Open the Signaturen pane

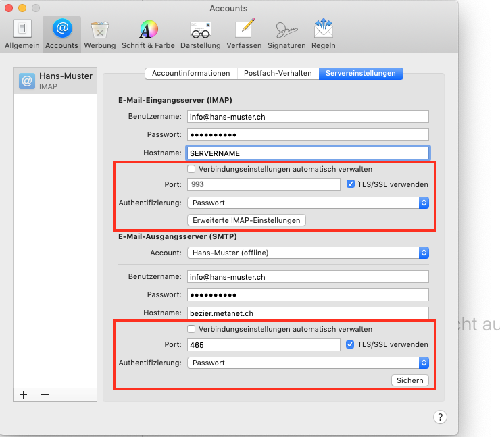[x=286, y=34]
